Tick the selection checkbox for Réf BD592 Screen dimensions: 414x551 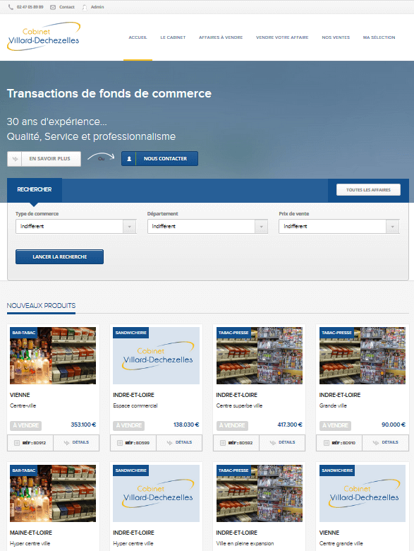point(223,443)
